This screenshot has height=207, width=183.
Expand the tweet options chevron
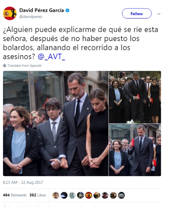coord(159,14)
